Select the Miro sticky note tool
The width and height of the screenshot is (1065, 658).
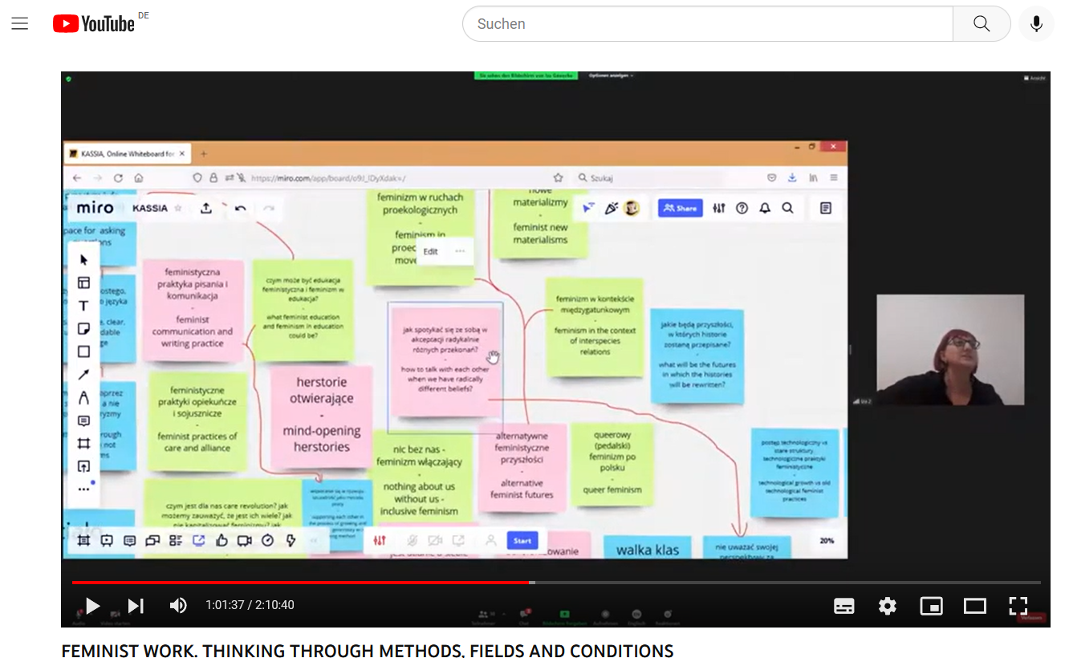(83, 329)
